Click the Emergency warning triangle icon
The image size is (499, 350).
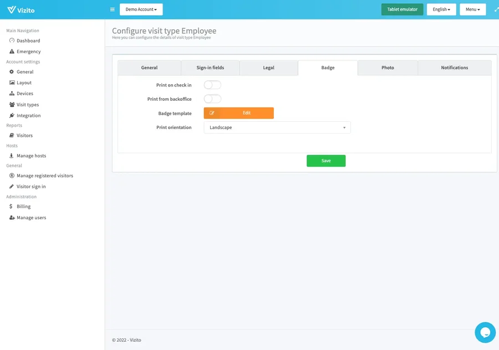tap(12, 52)
